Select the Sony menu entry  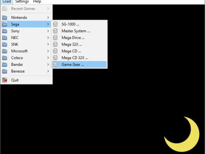pyautogui.click(x=26, y=31)
